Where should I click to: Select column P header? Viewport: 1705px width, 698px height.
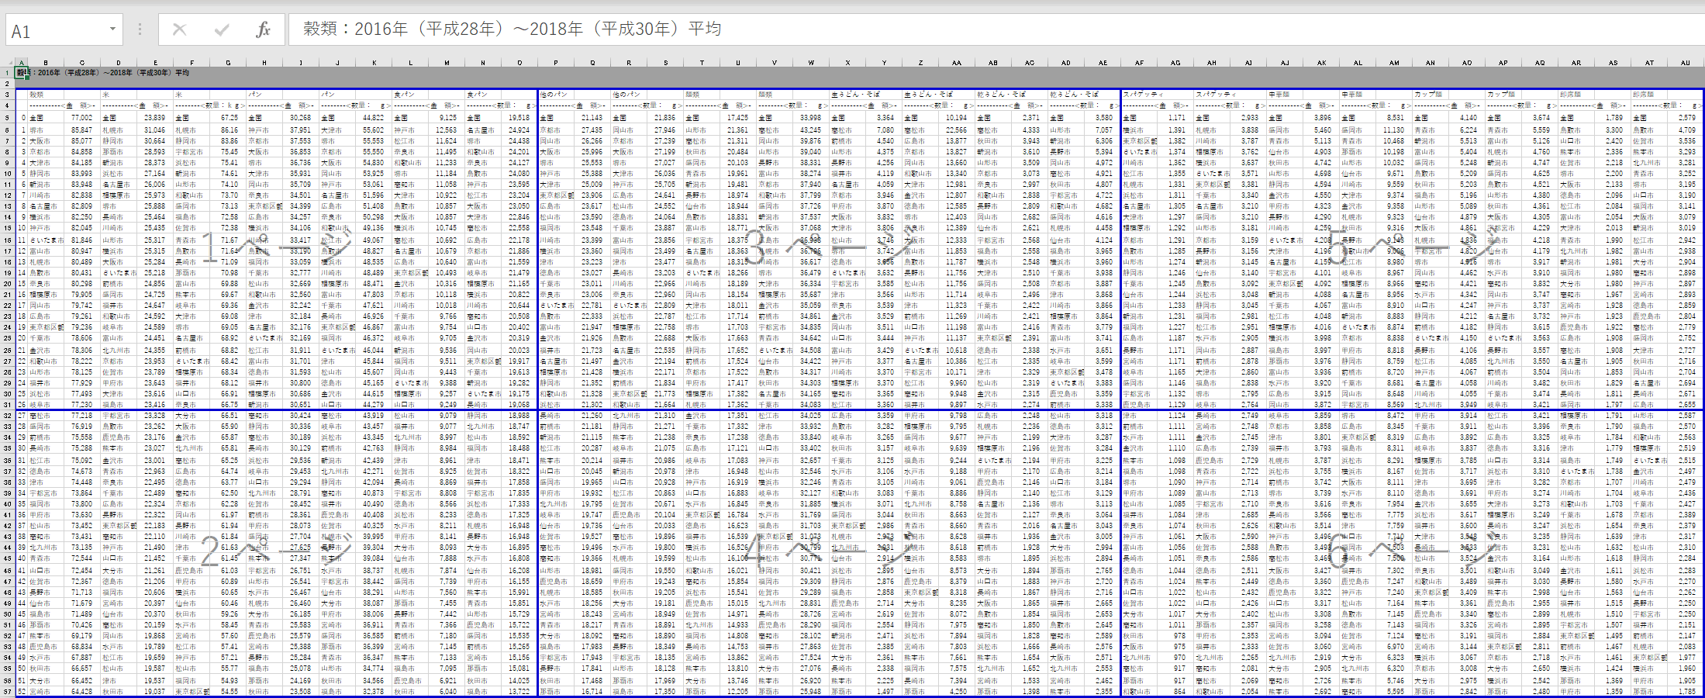point(556,63)
